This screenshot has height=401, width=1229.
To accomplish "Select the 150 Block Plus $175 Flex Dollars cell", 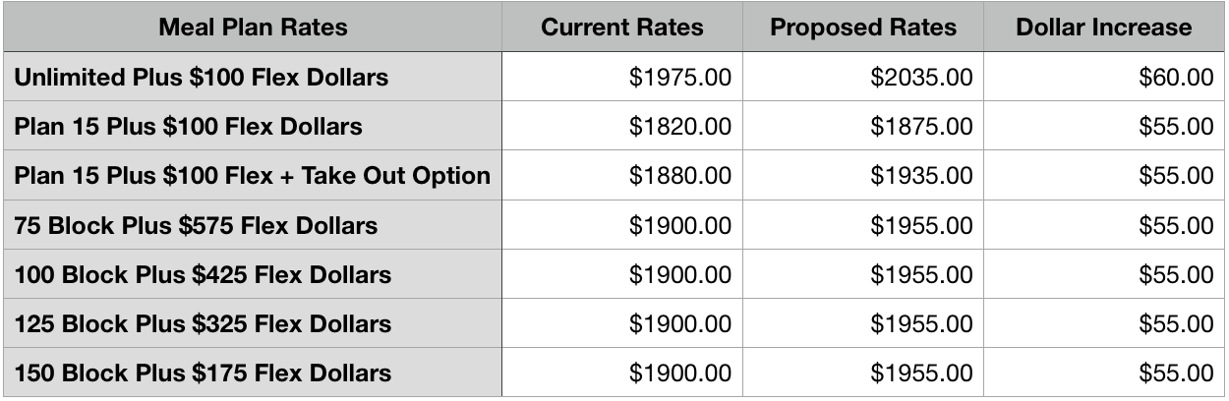I will click(253, 372).
